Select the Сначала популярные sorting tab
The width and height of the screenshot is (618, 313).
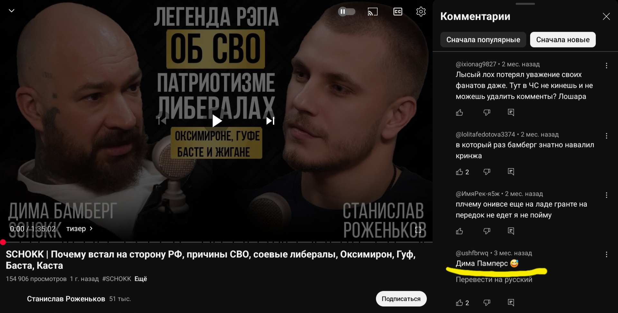483,40
